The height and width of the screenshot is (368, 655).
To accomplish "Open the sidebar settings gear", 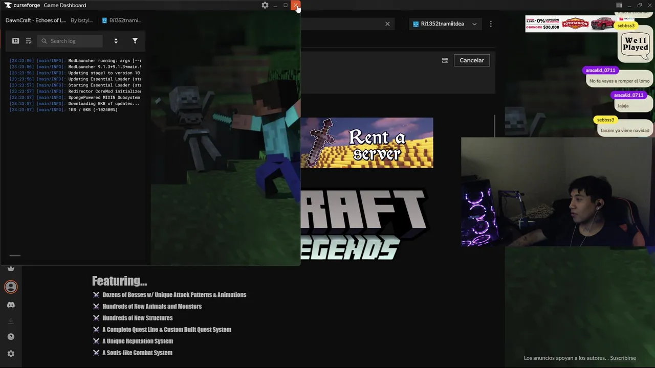I will tap(11, 354).
